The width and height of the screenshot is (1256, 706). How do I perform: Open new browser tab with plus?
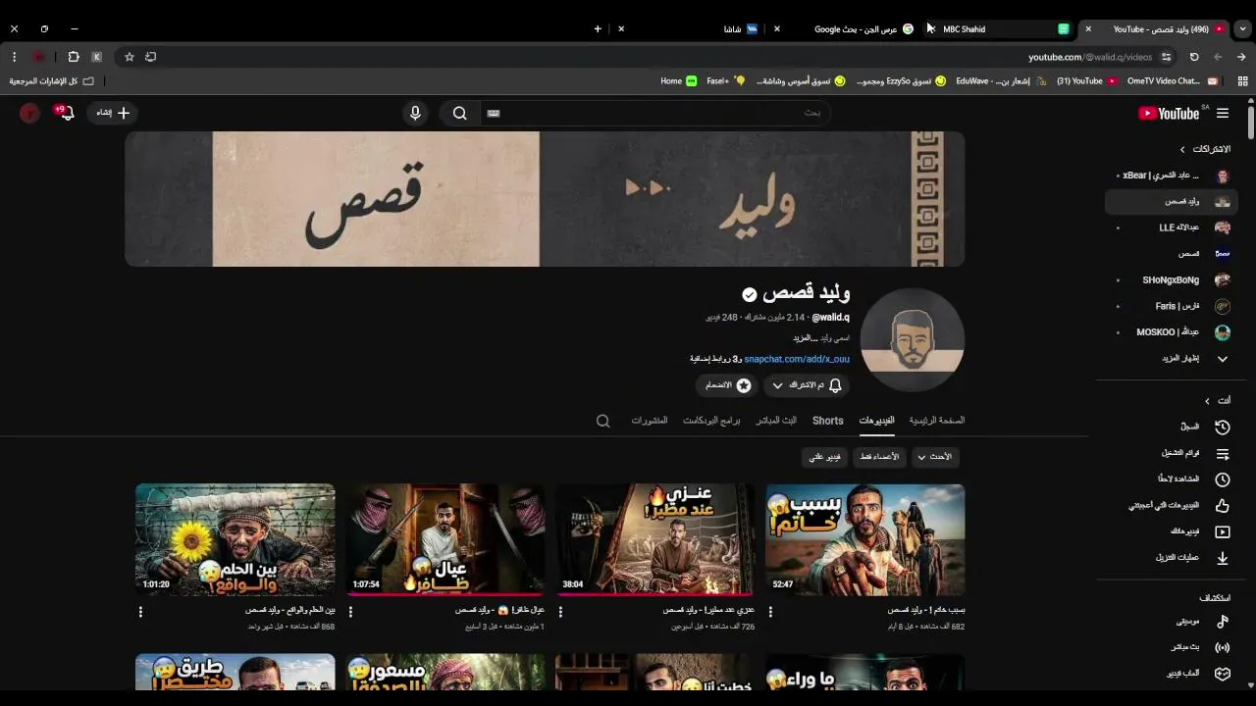pyautogui.click(x=598, y=29)
